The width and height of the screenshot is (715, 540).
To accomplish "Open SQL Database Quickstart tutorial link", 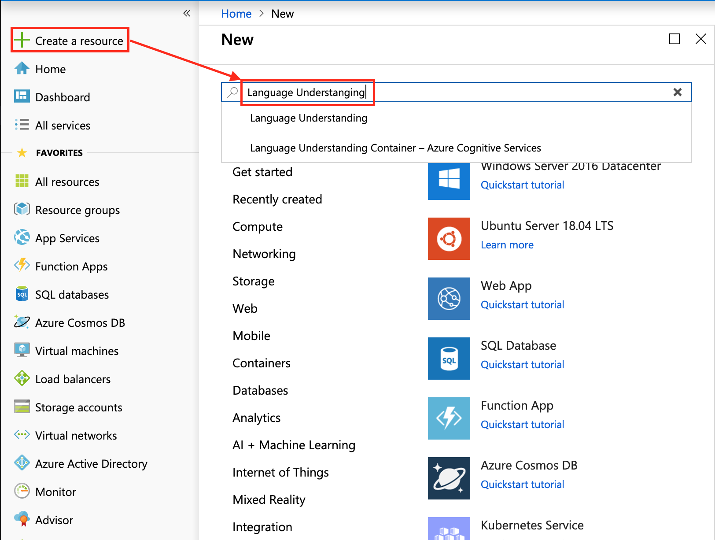I will 522,365.
